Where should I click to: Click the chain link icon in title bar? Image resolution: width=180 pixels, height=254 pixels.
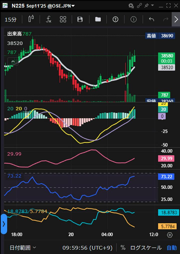(139, 6)
